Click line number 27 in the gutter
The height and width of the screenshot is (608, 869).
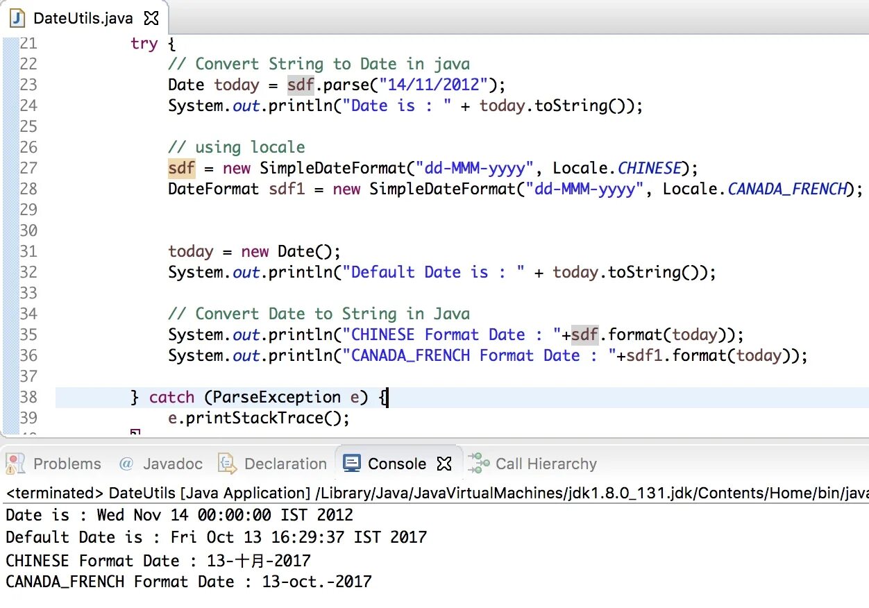click(28, 168)
